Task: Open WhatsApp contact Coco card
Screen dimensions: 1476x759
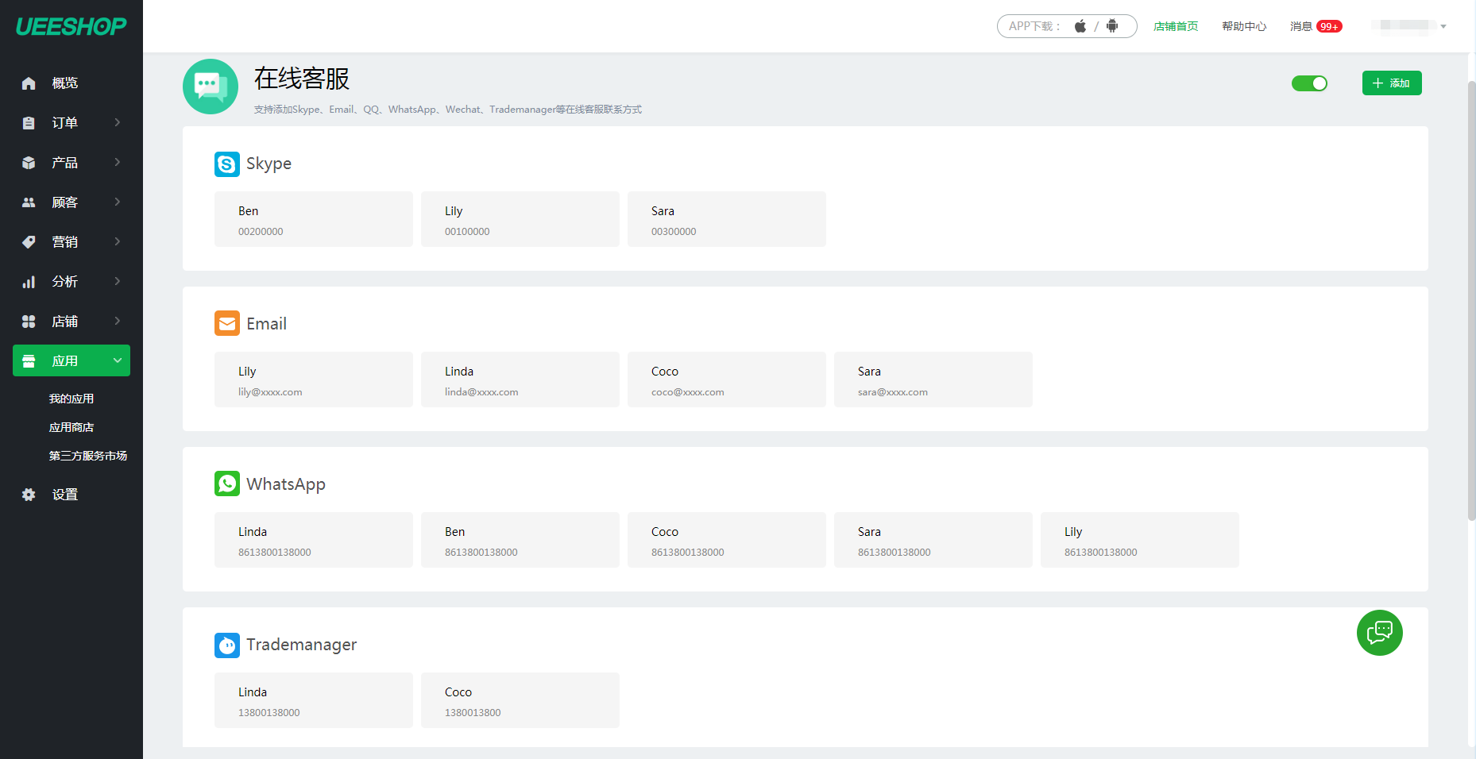Action: click(727, 540)
